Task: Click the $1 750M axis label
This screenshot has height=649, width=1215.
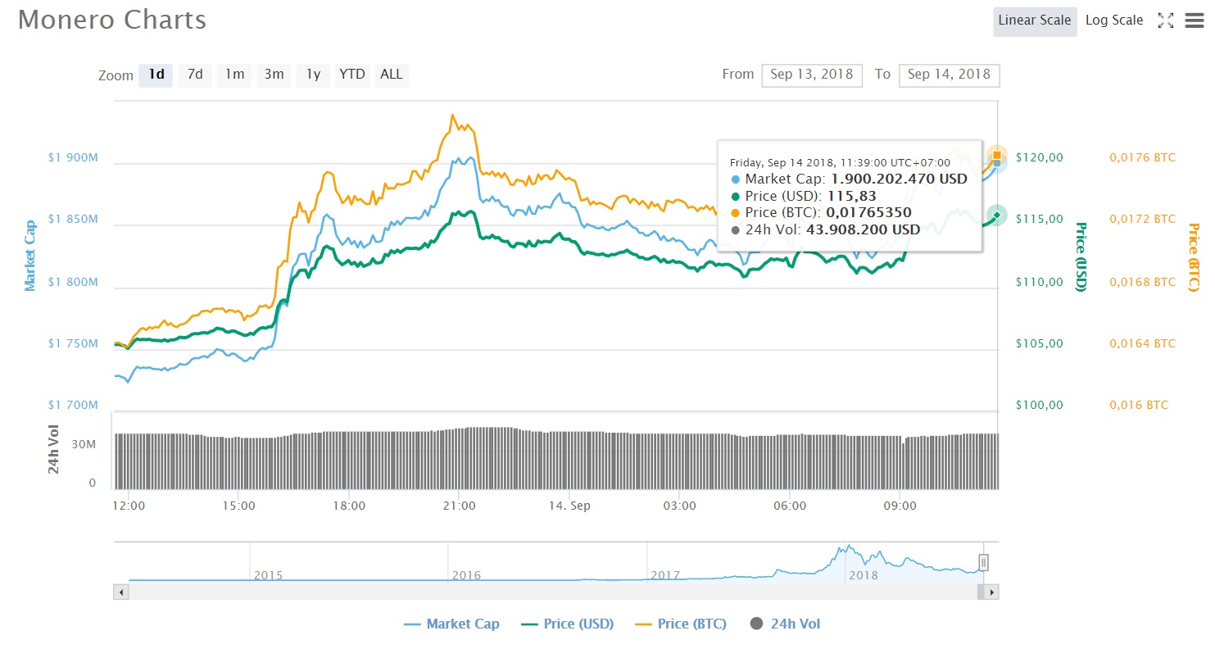Action: tap(73, 343)
